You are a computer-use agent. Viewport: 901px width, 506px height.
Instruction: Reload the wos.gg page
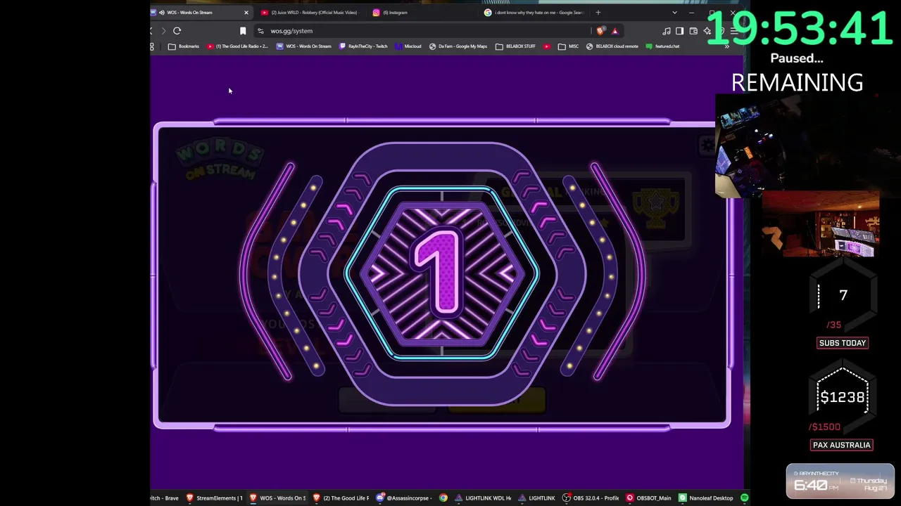(177, 31)
